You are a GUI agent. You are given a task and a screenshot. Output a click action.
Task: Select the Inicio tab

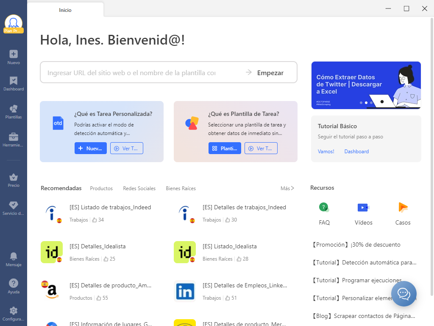(65, 10)
